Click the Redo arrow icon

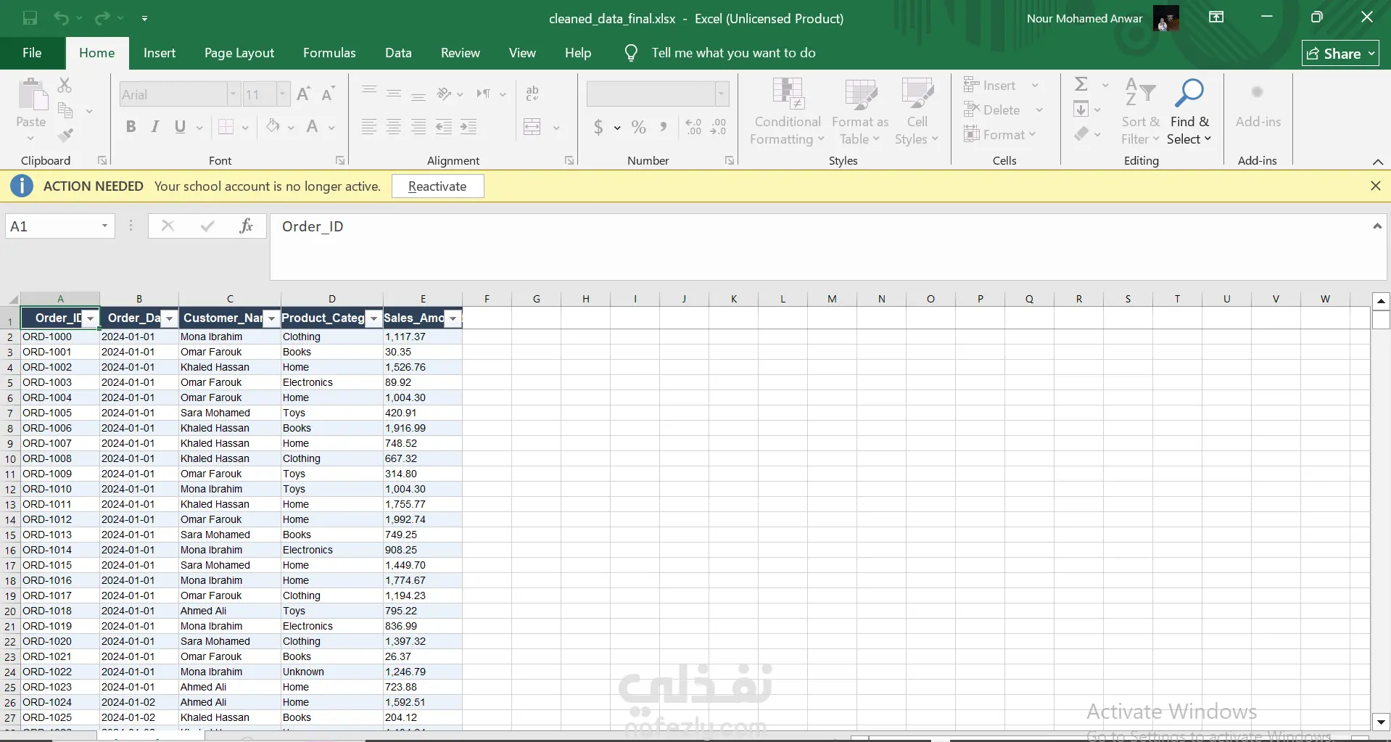(x=102, y=18)
